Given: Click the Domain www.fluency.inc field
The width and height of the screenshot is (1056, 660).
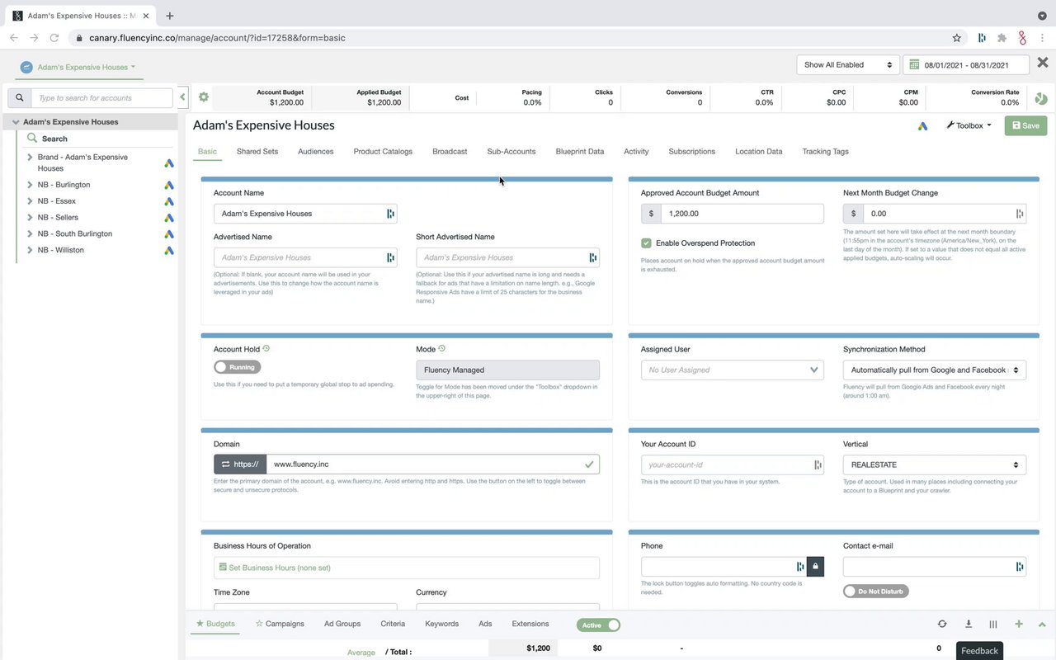Looking at the screenshot, I should coord(433,464).
